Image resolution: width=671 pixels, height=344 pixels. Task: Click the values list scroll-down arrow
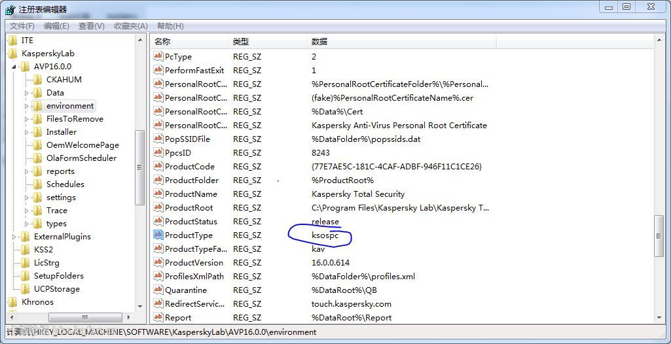659,317
